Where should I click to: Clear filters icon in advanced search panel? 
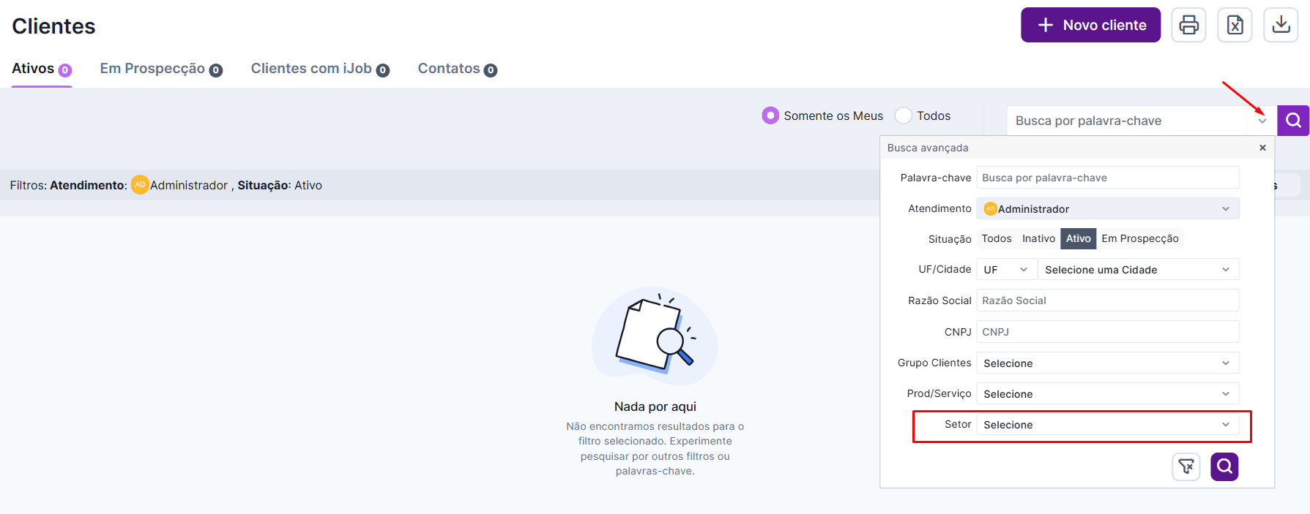(1186, 466)
